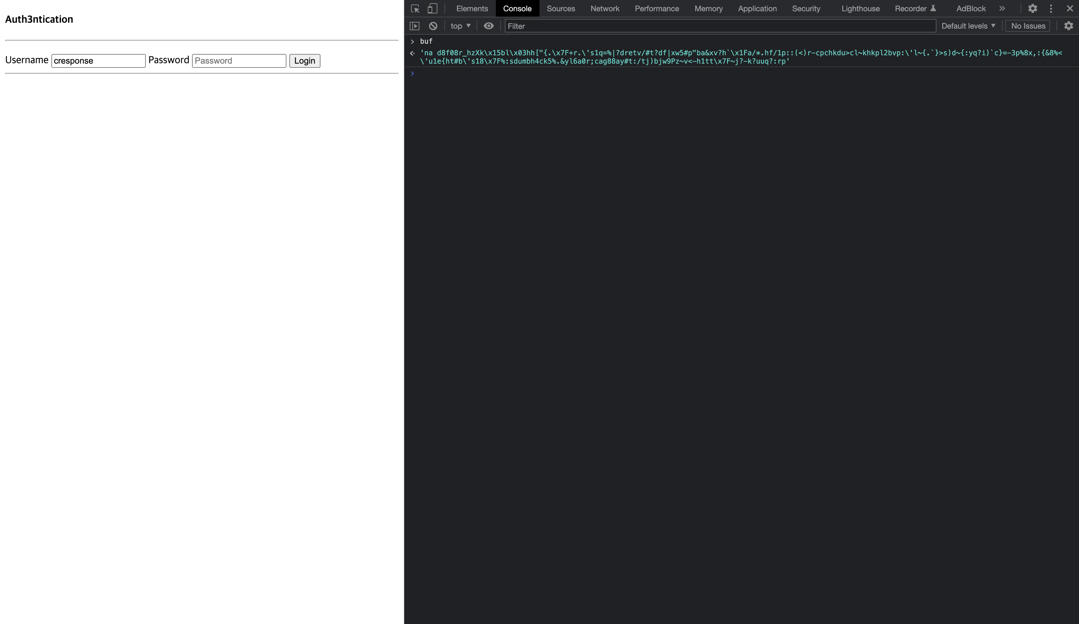This screenshot has height=624, width=1079.
Task: Open the console settings gear icon
Action: tap(1068, 26)
